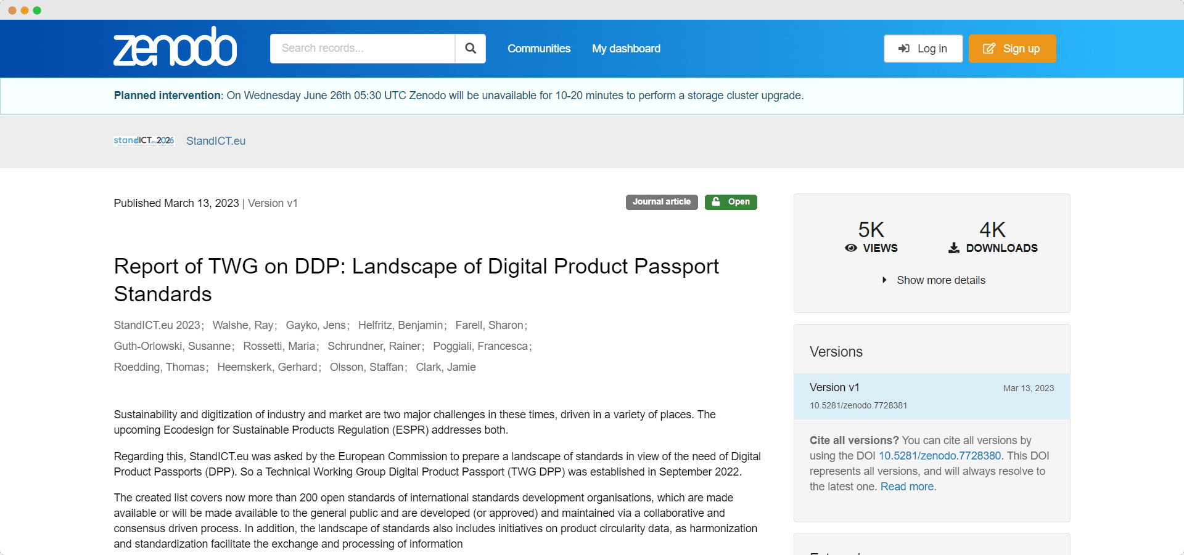Click the Published March 13, 2023 text
This screenshot has height=555, width=1184.
[x=176, y=203]
